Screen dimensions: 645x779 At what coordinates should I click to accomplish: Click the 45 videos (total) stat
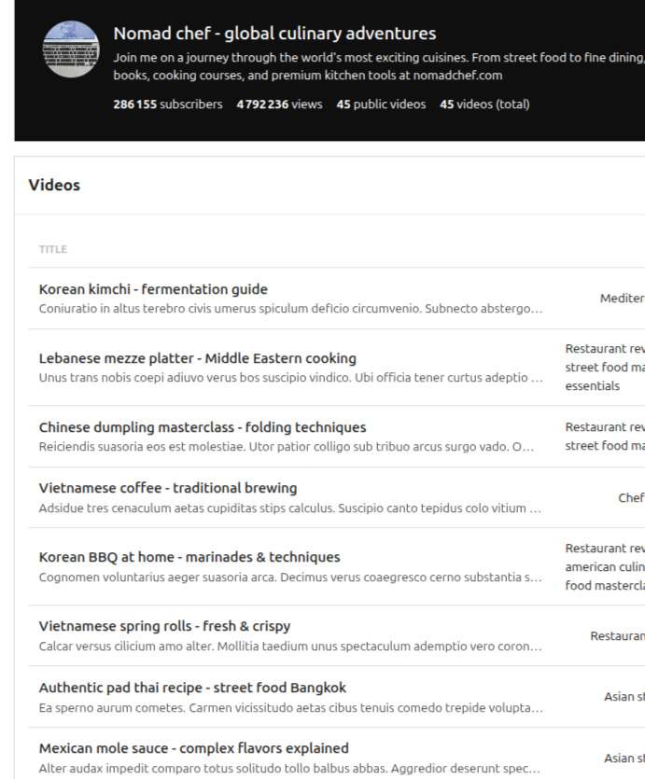tap(484, 104)
